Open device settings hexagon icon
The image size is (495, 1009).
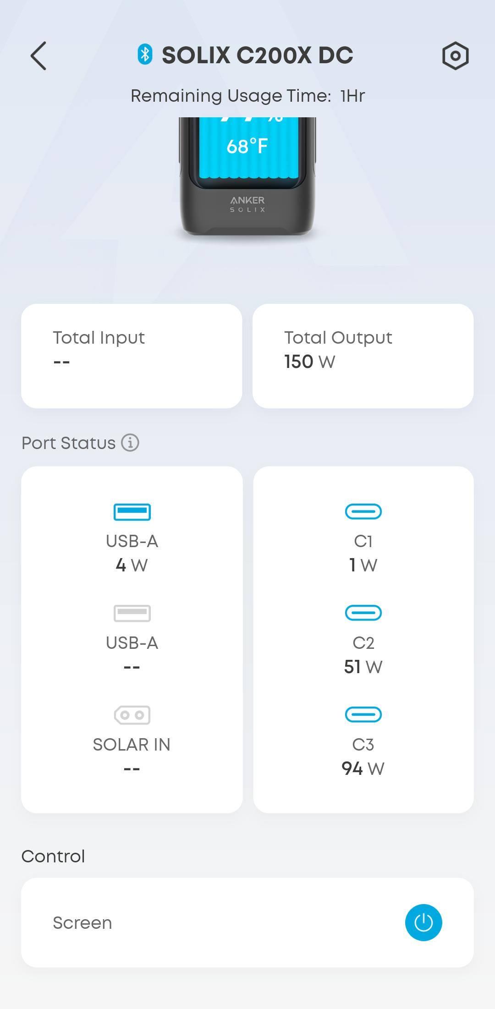(455, 56)
